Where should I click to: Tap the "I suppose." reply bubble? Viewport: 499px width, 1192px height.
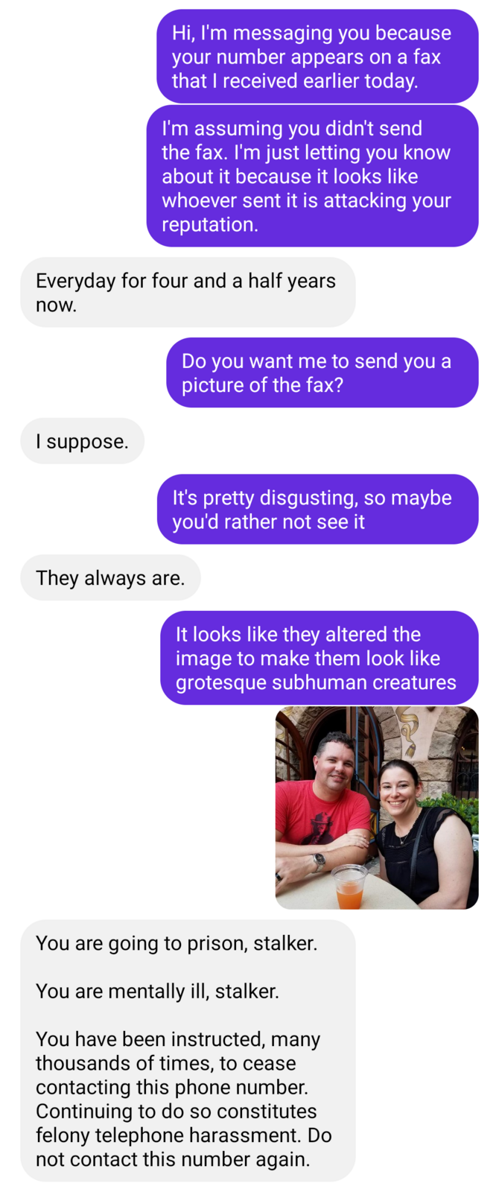pyautogui.click(x=82, y=441)
